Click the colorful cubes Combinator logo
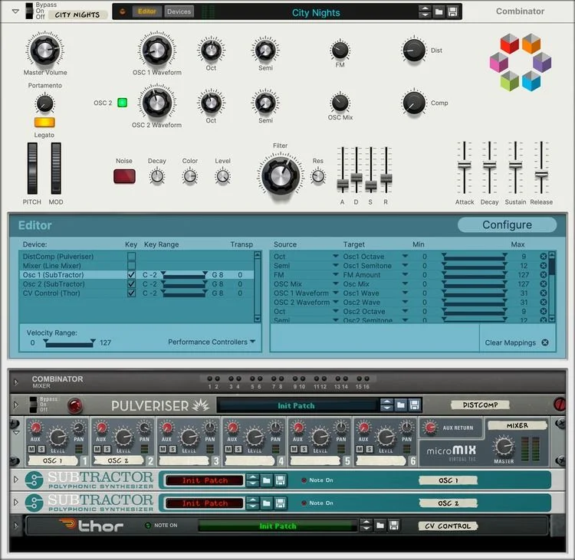 (x=520, y=61)
